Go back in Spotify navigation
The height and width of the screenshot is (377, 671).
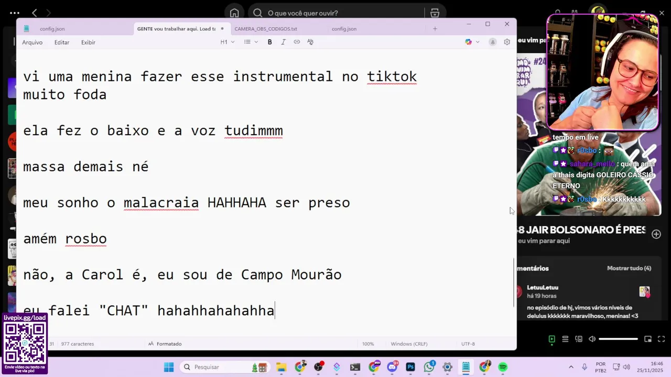pos(35,13)
